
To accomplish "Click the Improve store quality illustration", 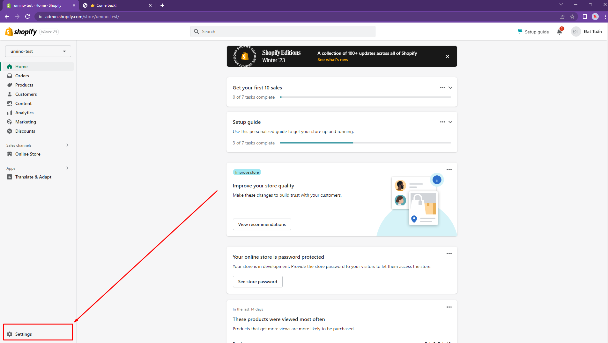I will [x=417, y=204].
